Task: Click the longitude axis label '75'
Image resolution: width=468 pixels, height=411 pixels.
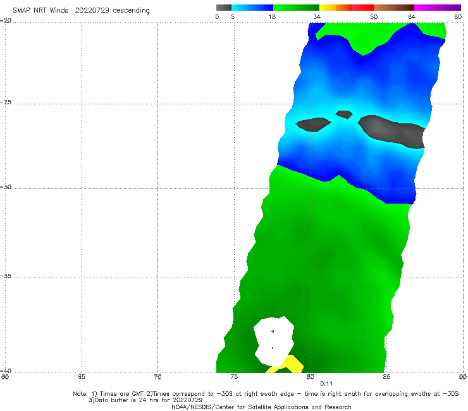Action: (x=234, y=377)
